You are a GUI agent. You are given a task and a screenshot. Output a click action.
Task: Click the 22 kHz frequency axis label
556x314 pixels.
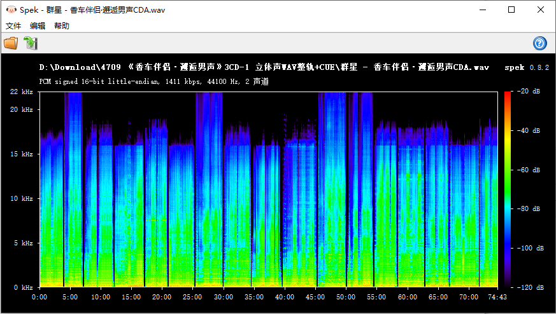[x=22, y=92]
